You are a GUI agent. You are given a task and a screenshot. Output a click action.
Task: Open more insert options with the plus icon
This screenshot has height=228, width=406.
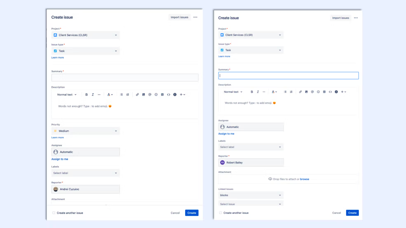(181, 94)
